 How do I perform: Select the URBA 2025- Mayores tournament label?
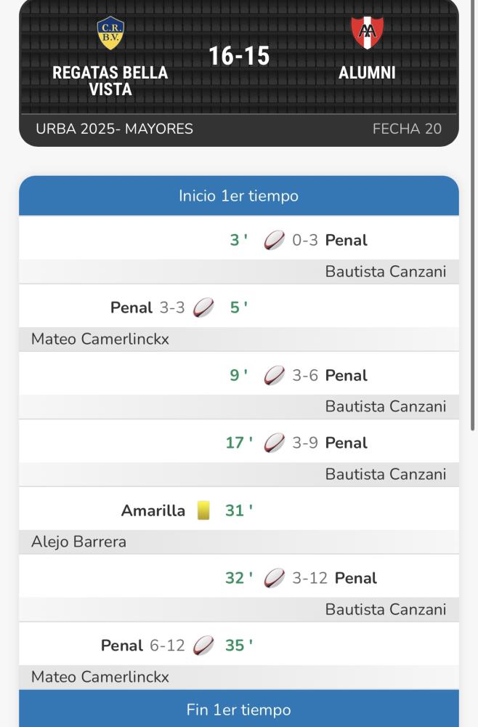point(114,129)
